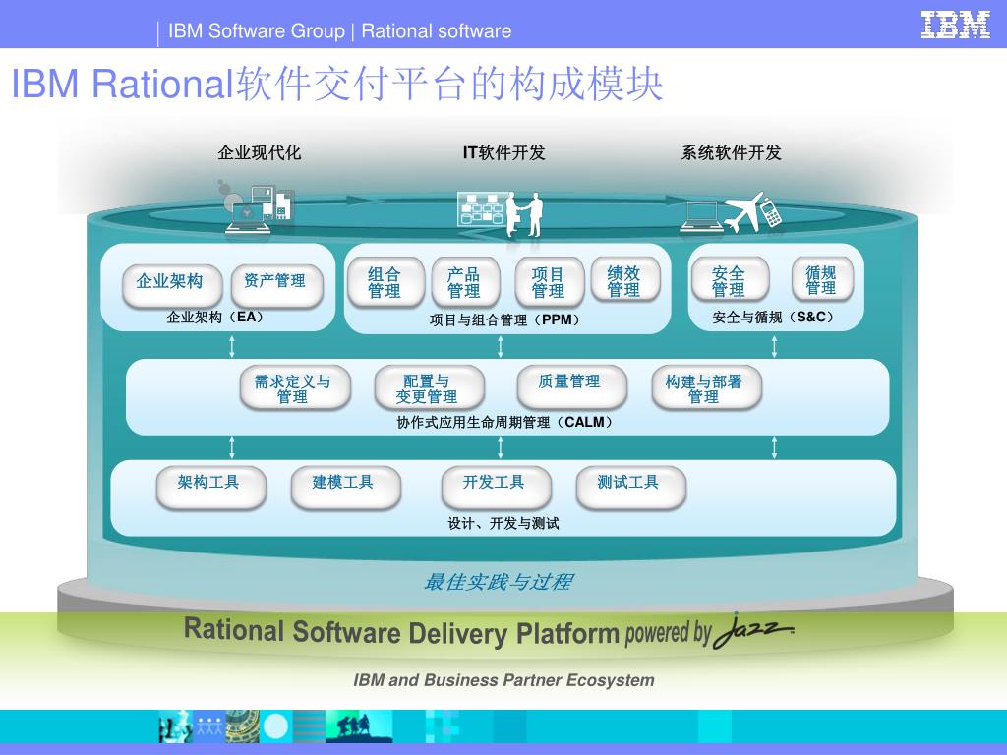This screenshot has height=755, width=1007.
Task: Click the 协作式应用生命周期管理（CALM）caption
Action: coord(505,422)
